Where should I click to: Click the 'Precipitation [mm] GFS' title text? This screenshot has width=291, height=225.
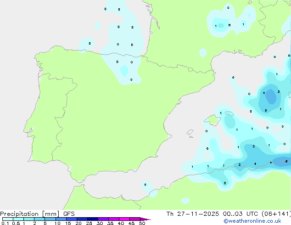click(37, 214)
